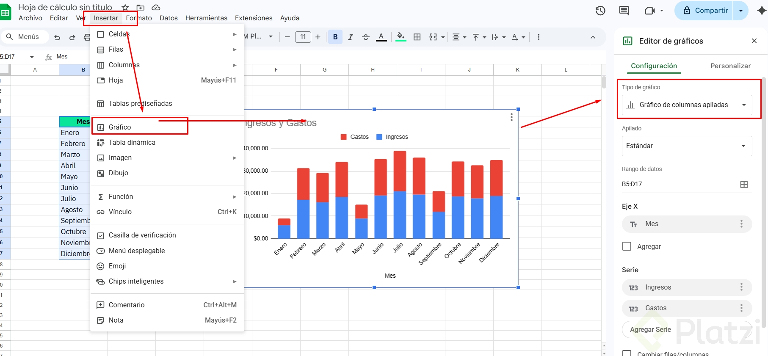
Task: Click red Gastos legend swatch
Action: pos(344,137)
